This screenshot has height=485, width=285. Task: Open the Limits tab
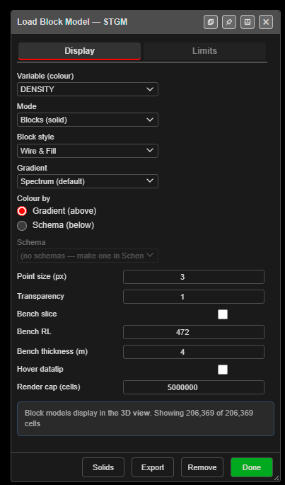pos(204,51)
